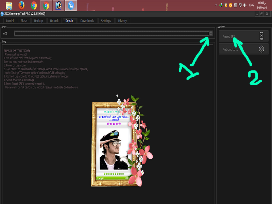Minimize the Z3X Samsung Tool window

(x=257, y=14)
